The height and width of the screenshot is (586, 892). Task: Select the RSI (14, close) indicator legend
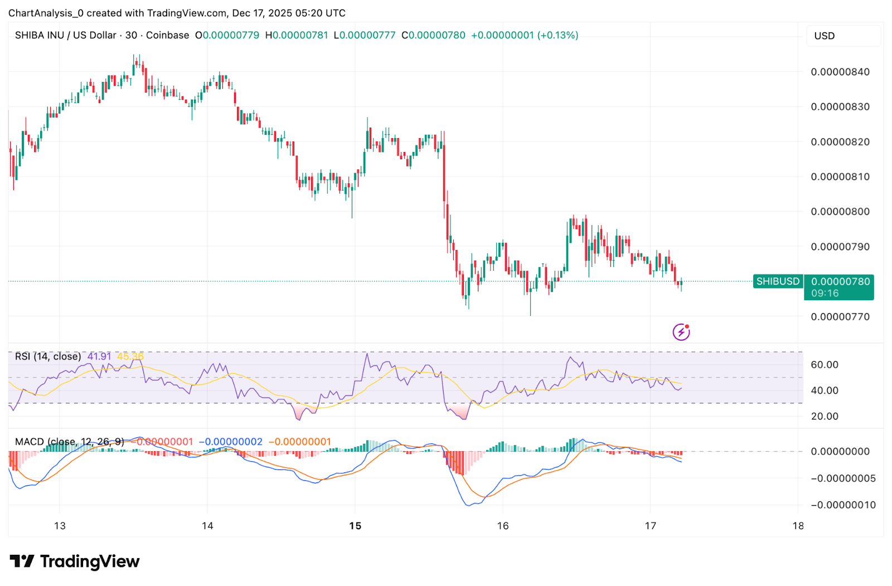(x=48, y=357)
